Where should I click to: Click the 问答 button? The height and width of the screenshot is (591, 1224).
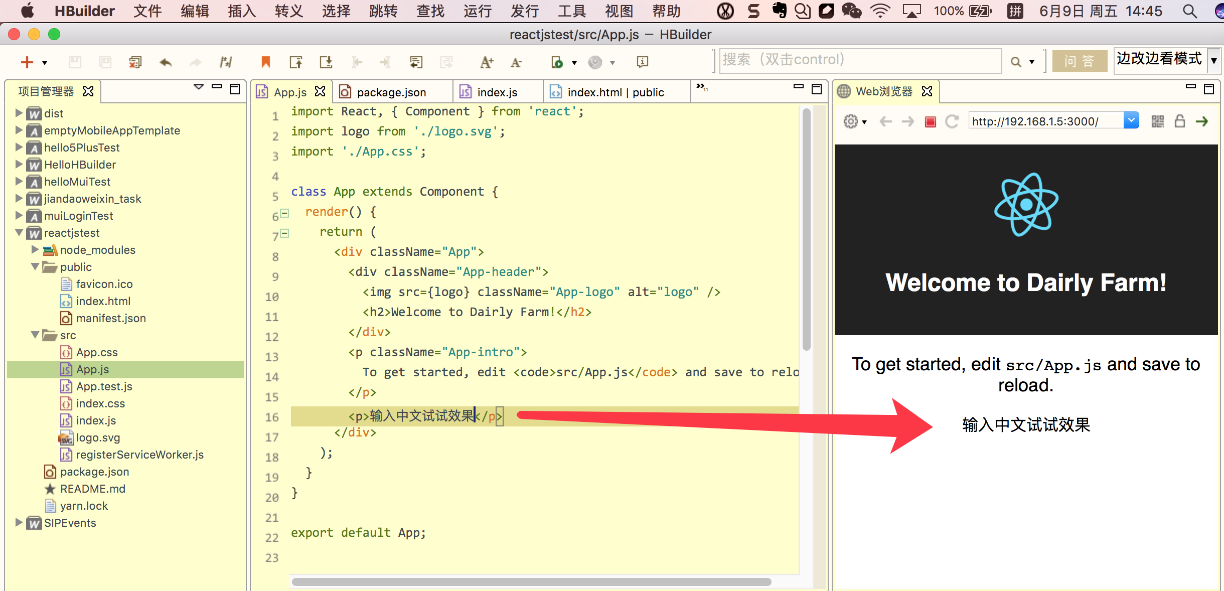[1079, 61]
